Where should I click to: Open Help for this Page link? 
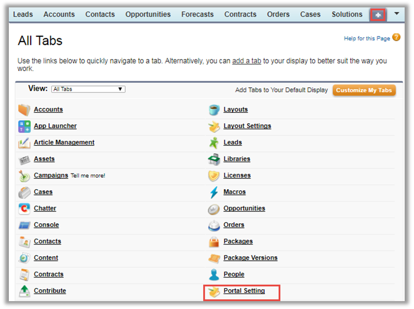[367, 38]
